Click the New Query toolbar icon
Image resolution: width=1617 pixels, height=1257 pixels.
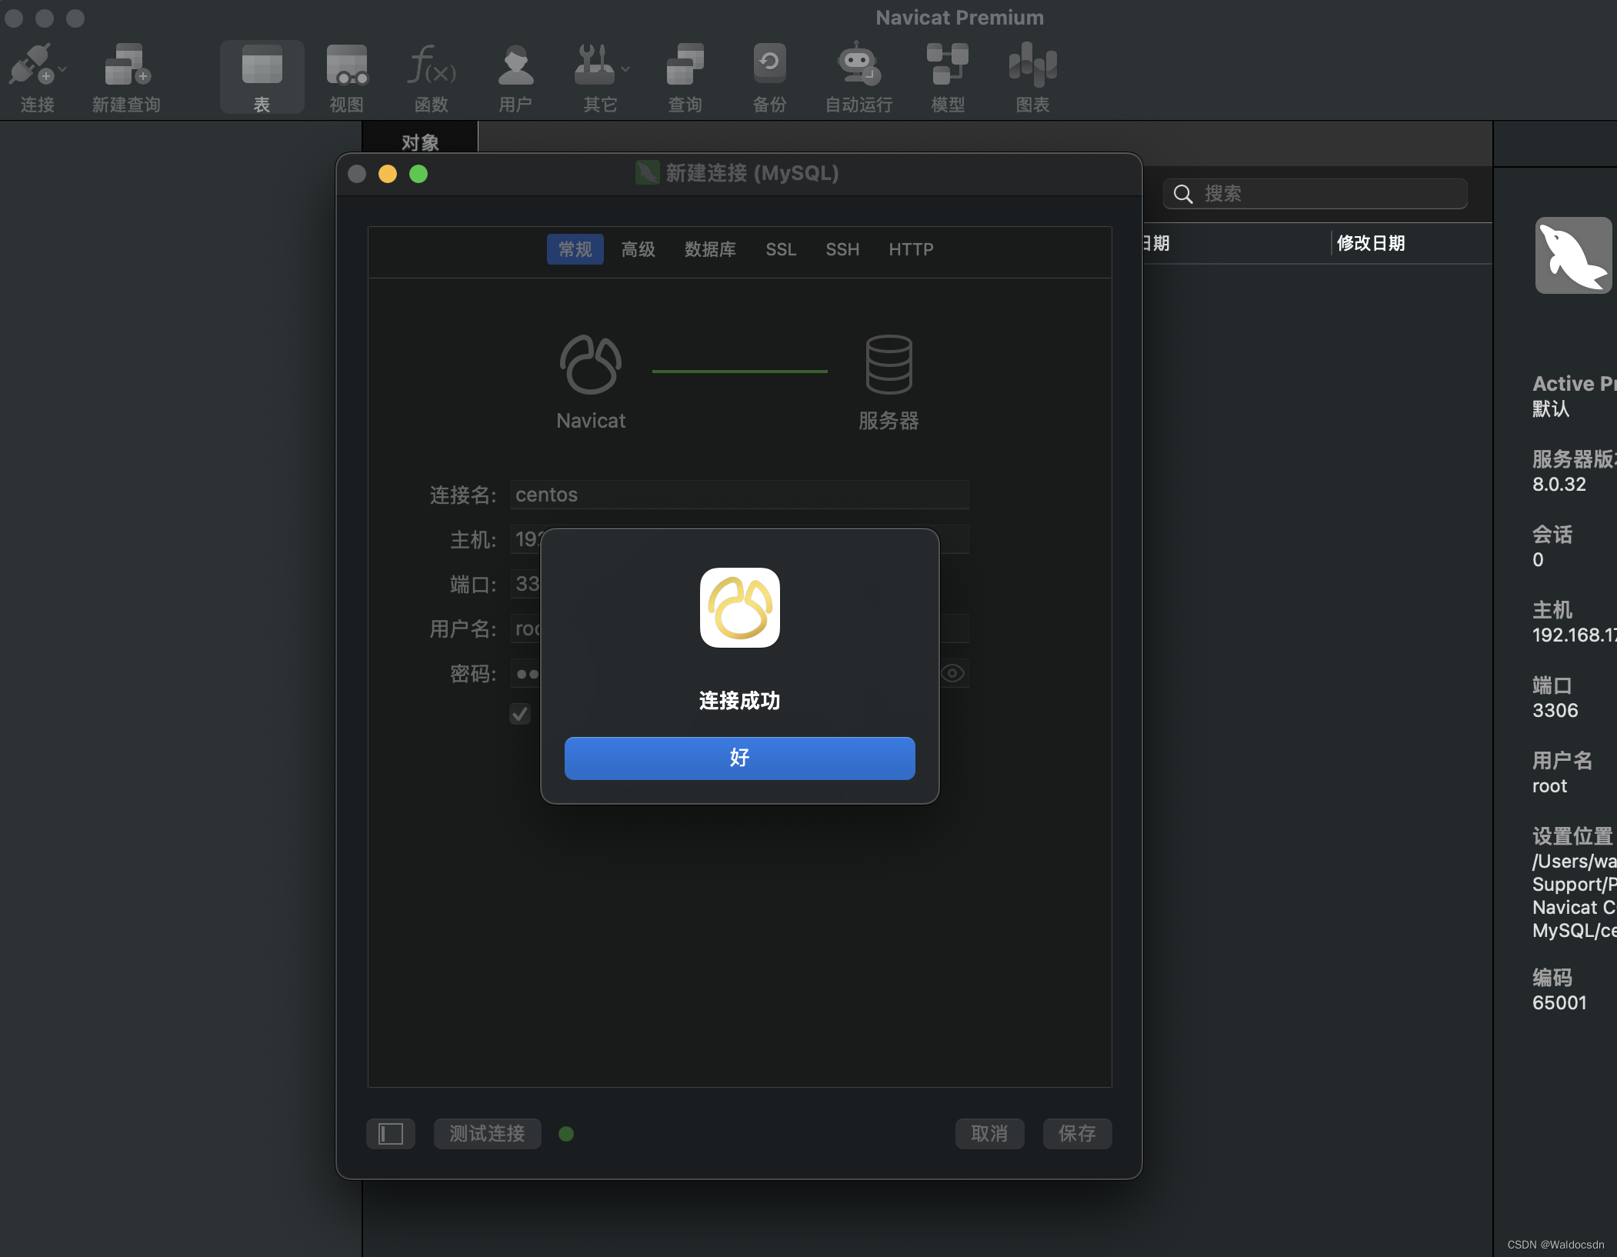(127, 64)
